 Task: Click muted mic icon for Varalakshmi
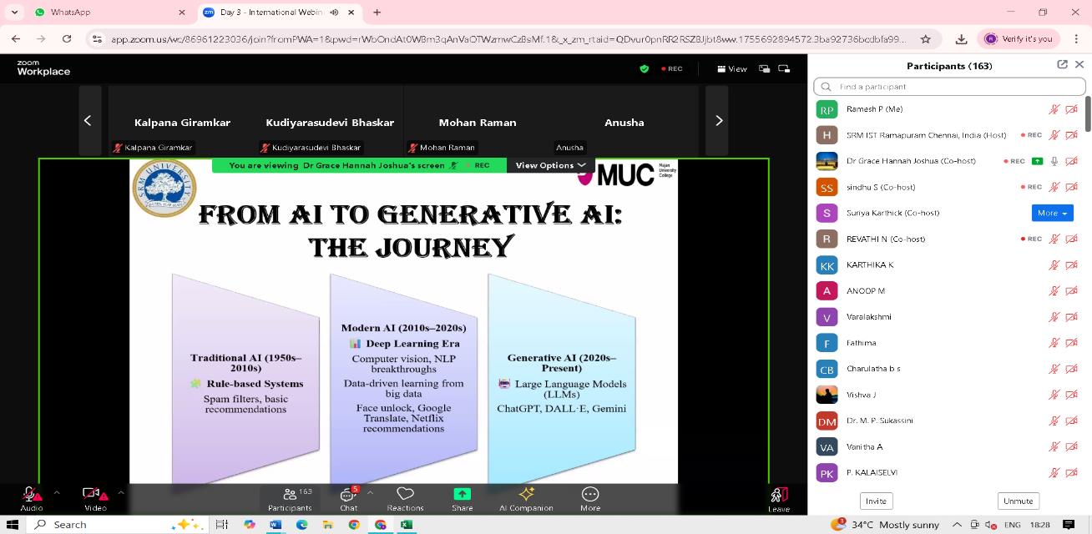click(1054, 316)
